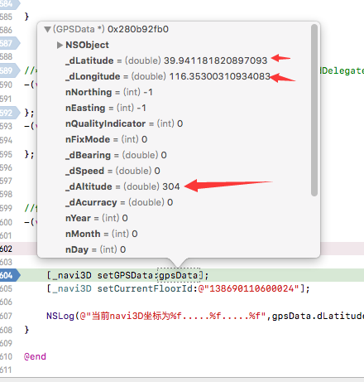Click line number 602 in gutter
364x382 pixels.
point(6,249)
